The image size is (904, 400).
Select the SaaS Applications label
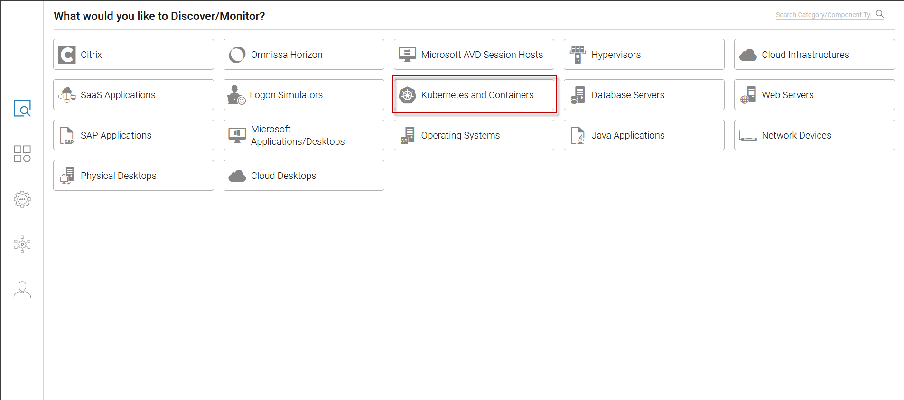pos(118,95)
